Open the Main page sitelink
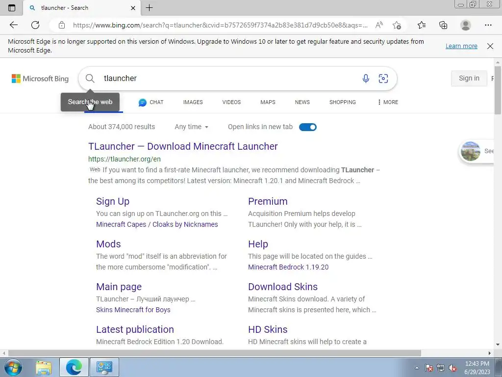 click(x=119, y=287)
